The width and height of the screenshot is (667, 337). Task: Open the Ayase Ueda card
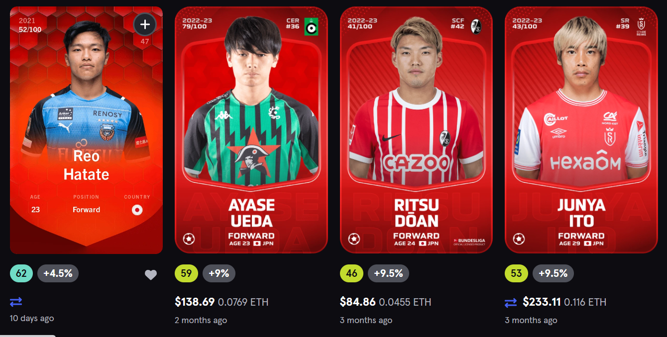pyautogui.click(x=251, y=130)
